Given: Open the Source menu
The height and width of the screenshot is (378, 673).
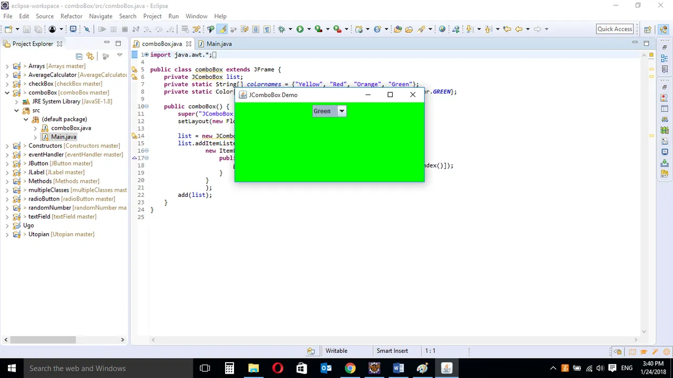Looking at the screenshot, I should (45, 16).
